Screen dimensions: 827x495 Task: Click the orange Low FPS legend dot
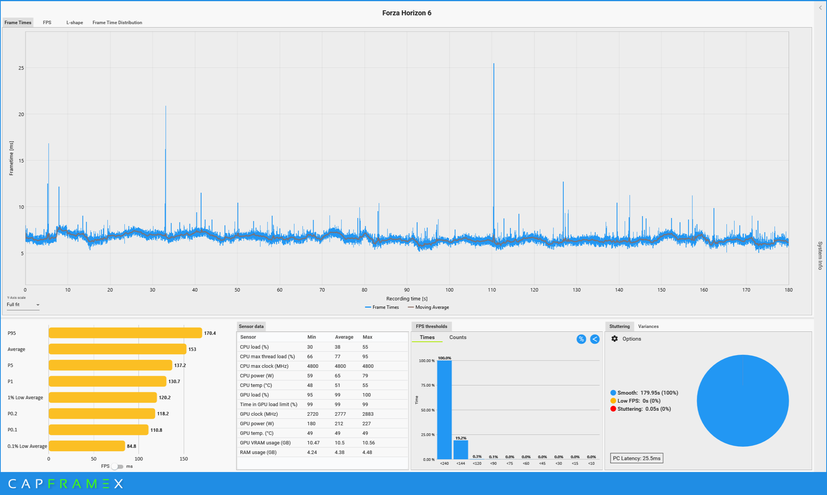point(613,401)
